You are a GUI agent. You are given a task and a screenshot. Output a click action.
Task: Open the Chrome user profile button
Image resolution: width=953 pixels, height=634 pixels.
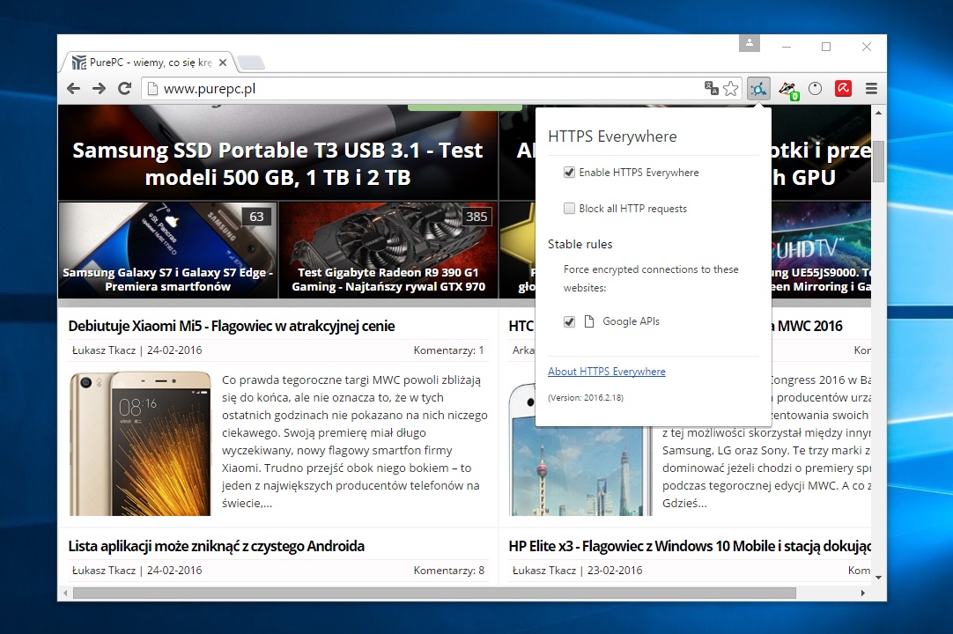coord(749,43)
